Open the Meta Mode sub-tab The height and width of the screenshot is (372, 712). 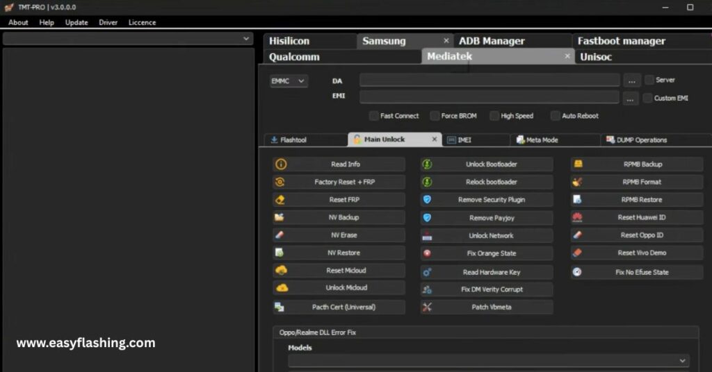[x=555, y=140]
